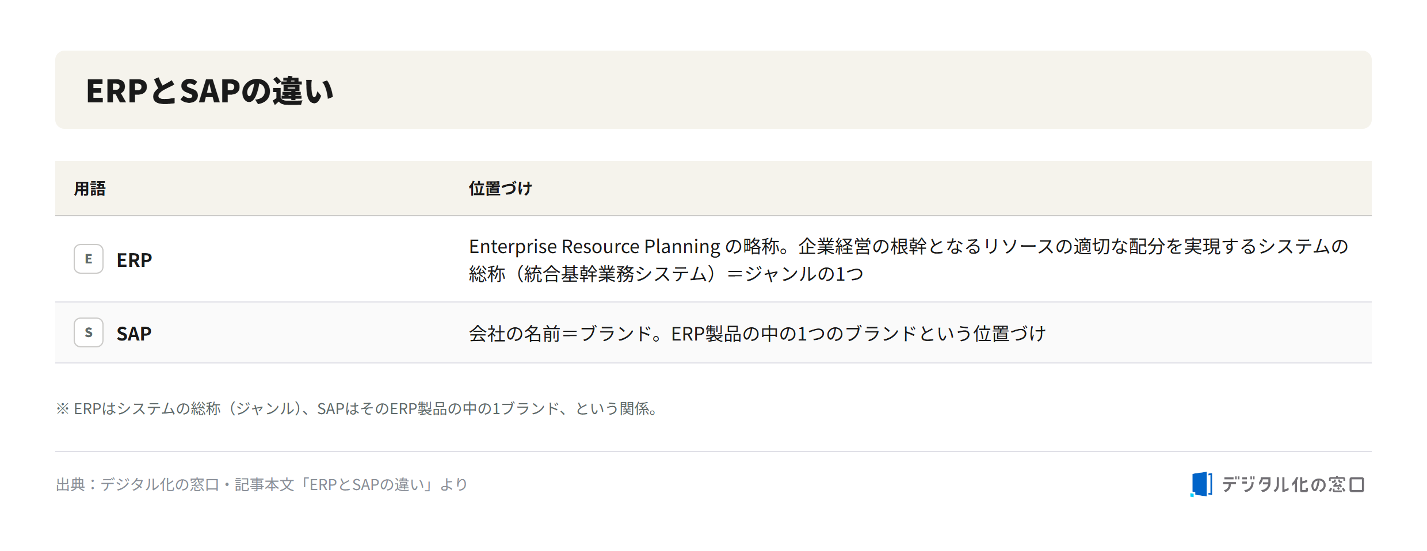The height and width of the screenshot is (551, 1427).
Task: Click the table header row
Action: (x=713, y=188)
